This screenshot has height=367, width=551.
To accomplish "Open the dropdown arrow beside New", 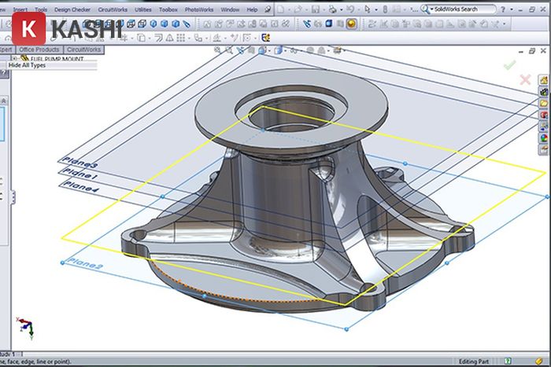I will click(x=289, y=10).
